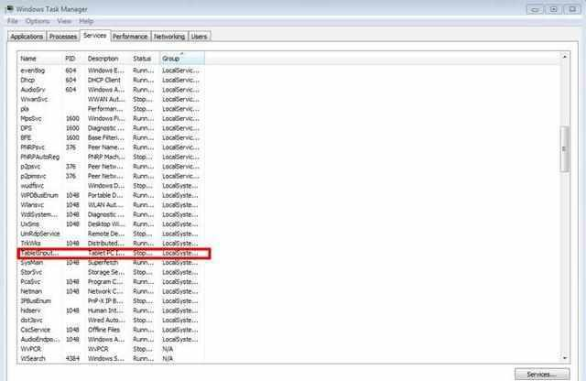Screen dimensions: 586x381
Task: Switch to the Applications tab
Action: [x=27, y=37]
